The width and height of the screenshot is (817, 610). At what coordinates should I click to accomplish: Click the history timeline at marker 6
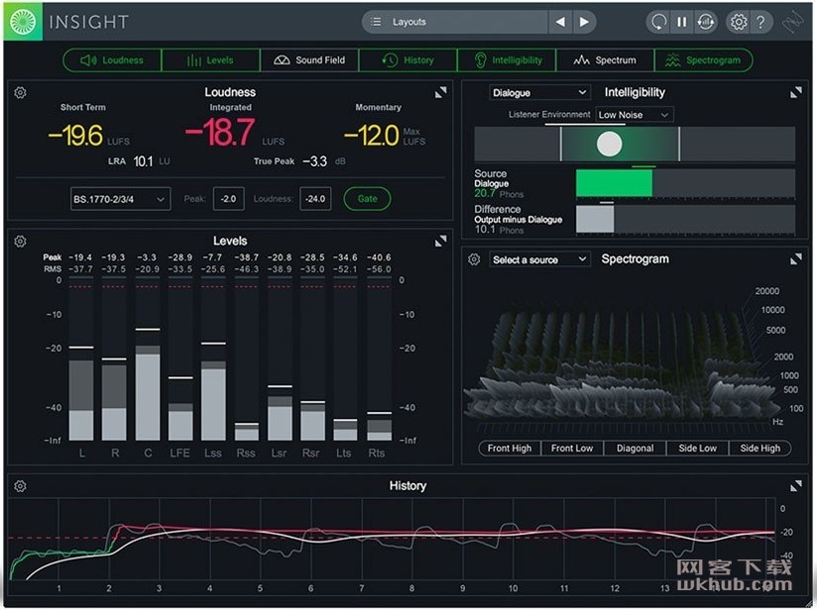tap(310, 588)
